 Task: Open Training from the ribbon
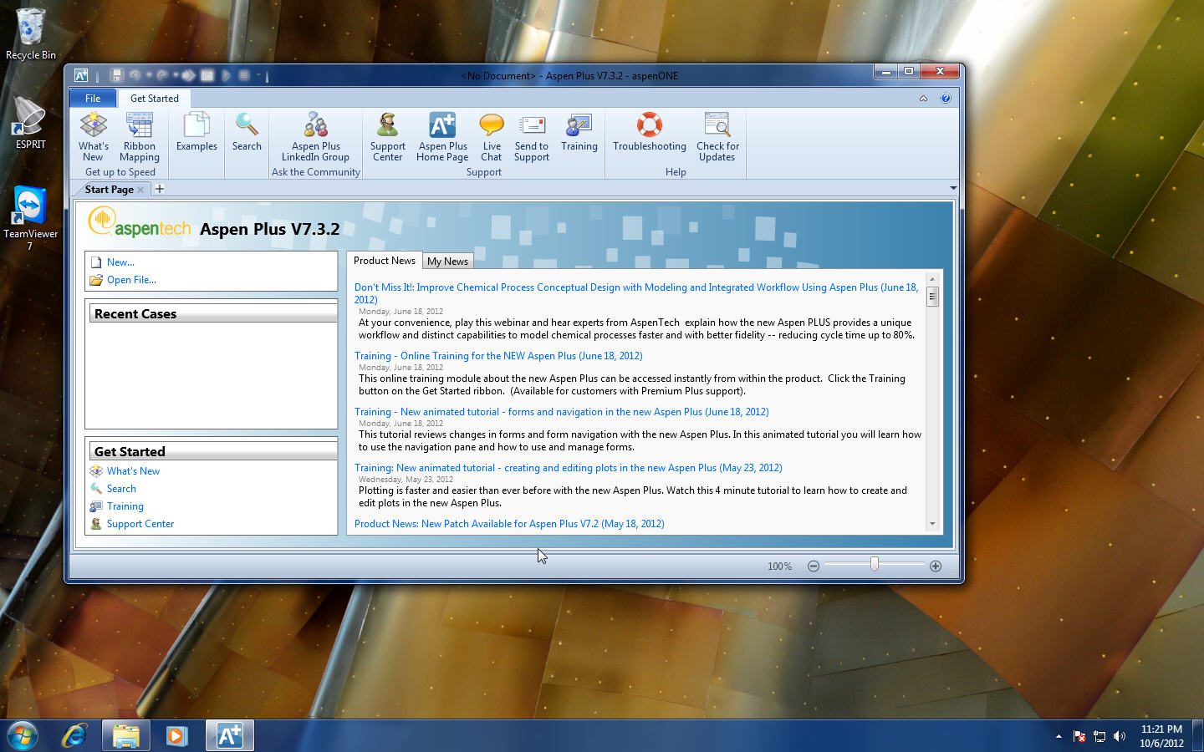tap(579, 132)
